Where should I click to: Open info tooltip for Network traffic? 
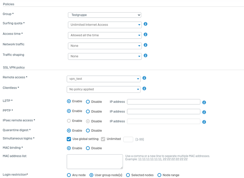(x=145, y=45)
